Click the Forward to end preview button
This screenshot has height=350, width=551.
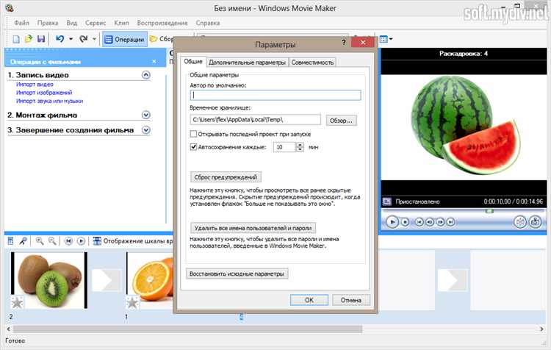click(x=451, y=222)
